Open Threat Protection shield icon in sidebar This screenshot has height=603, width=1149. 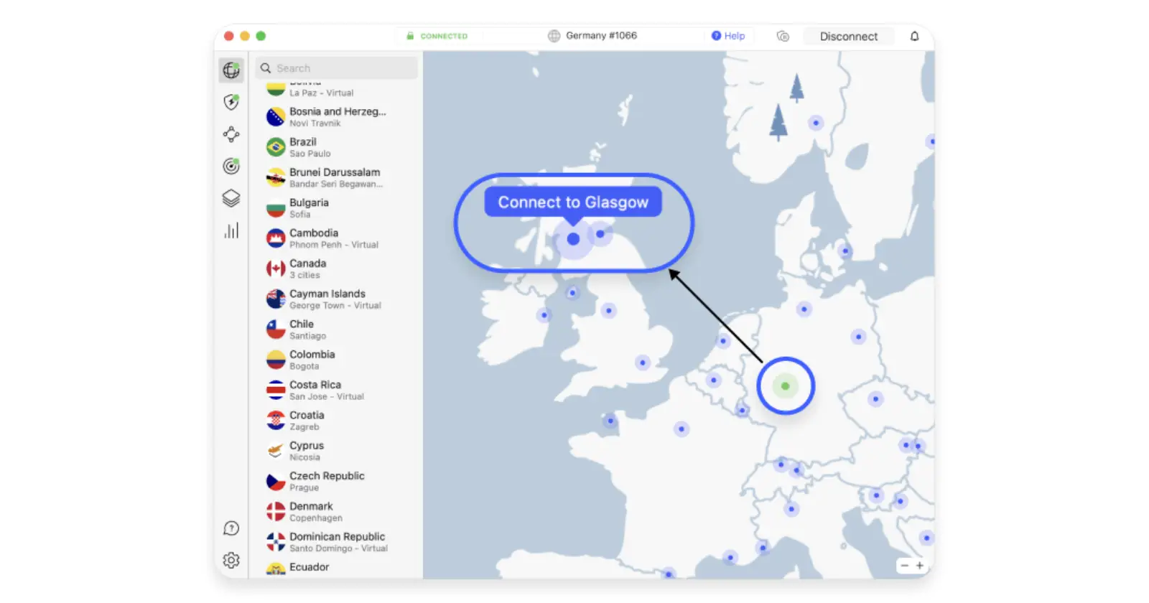[231, 102]
